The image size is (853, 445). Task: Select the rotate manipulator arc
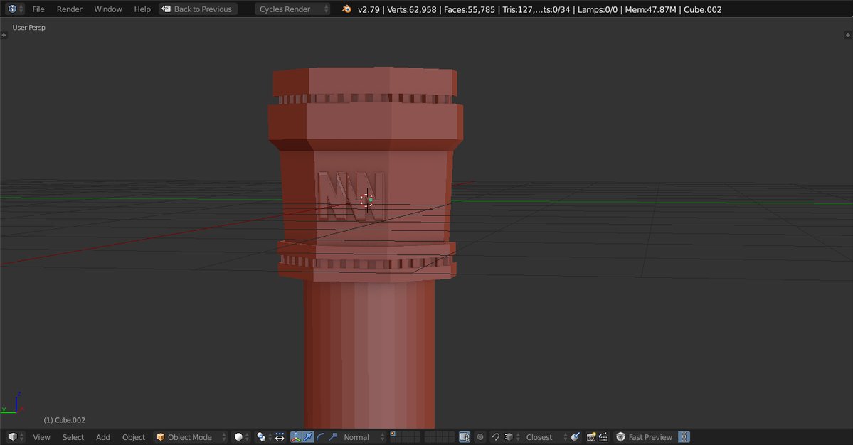tap(320, 437)
